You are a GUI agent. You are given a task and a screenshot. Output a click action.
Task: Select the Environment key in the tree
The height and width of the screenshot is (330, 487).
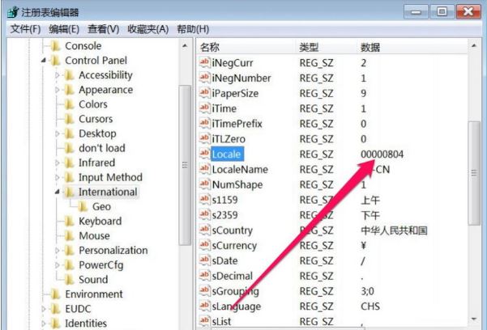click(94, 294)
